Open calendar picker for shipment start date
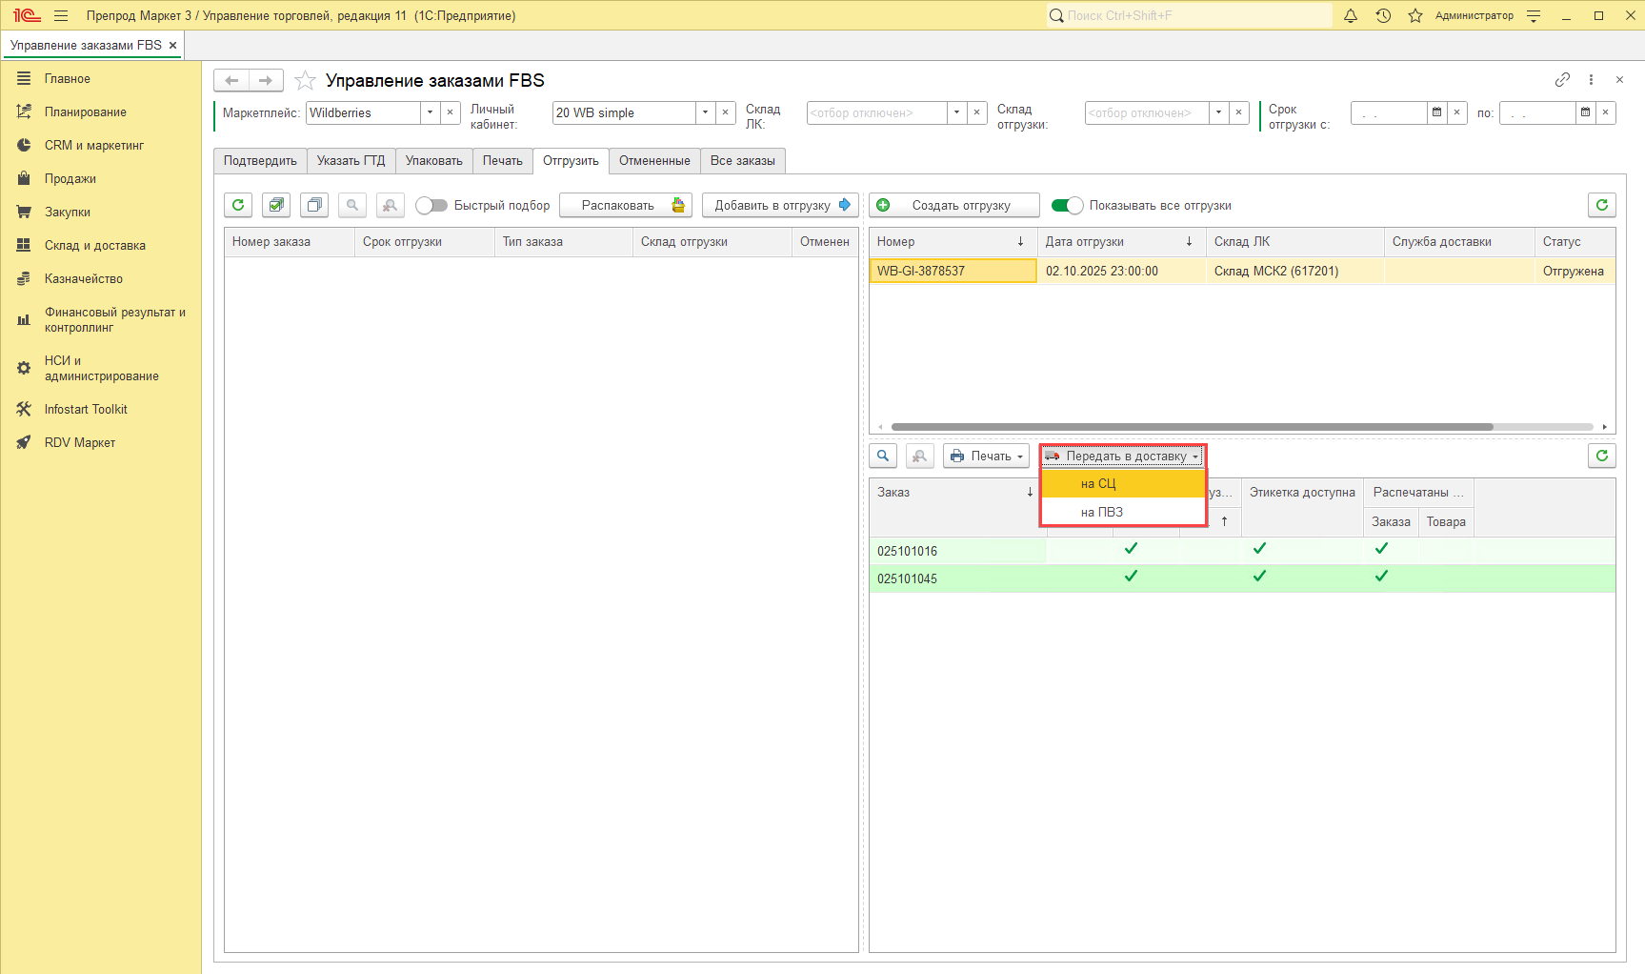 (x=1436, y=112)
